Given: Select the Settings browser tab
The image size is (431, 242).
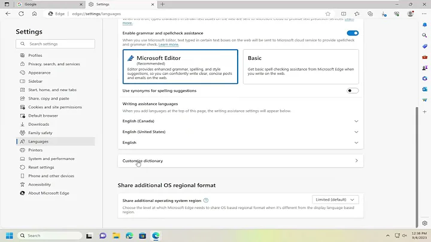Looking at the screenshot, I should pos(121,4).
